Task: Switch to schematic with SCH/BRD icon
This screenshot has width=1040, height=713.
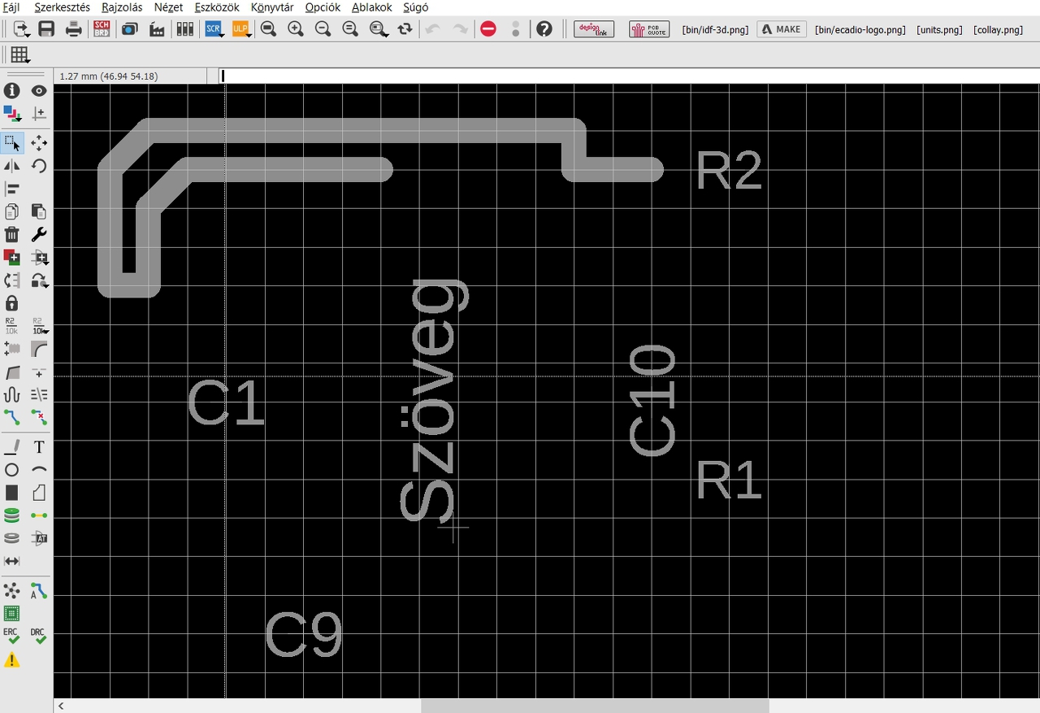Action: click(102, 29)
